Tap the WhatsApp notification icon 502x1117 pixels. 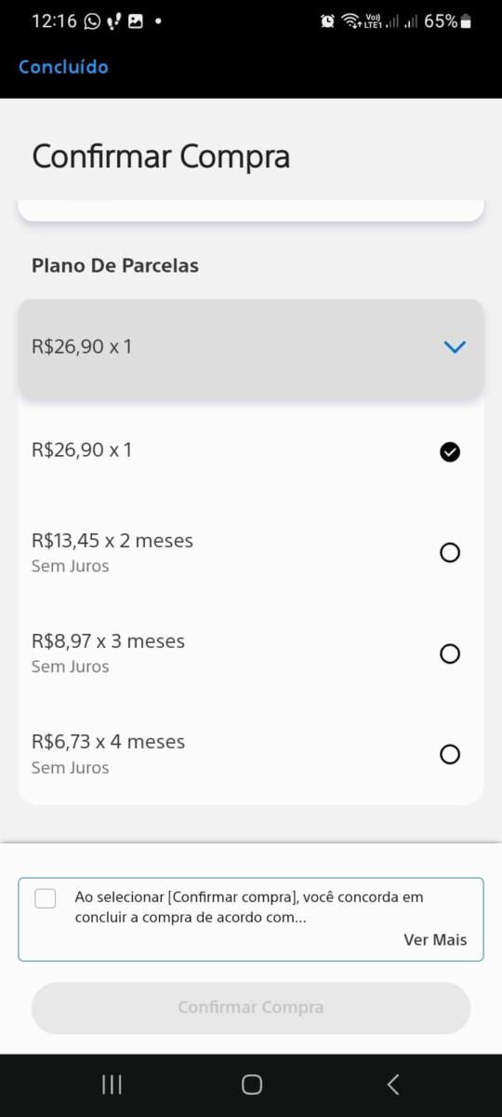pyautogui.click(x=92, y=20)
